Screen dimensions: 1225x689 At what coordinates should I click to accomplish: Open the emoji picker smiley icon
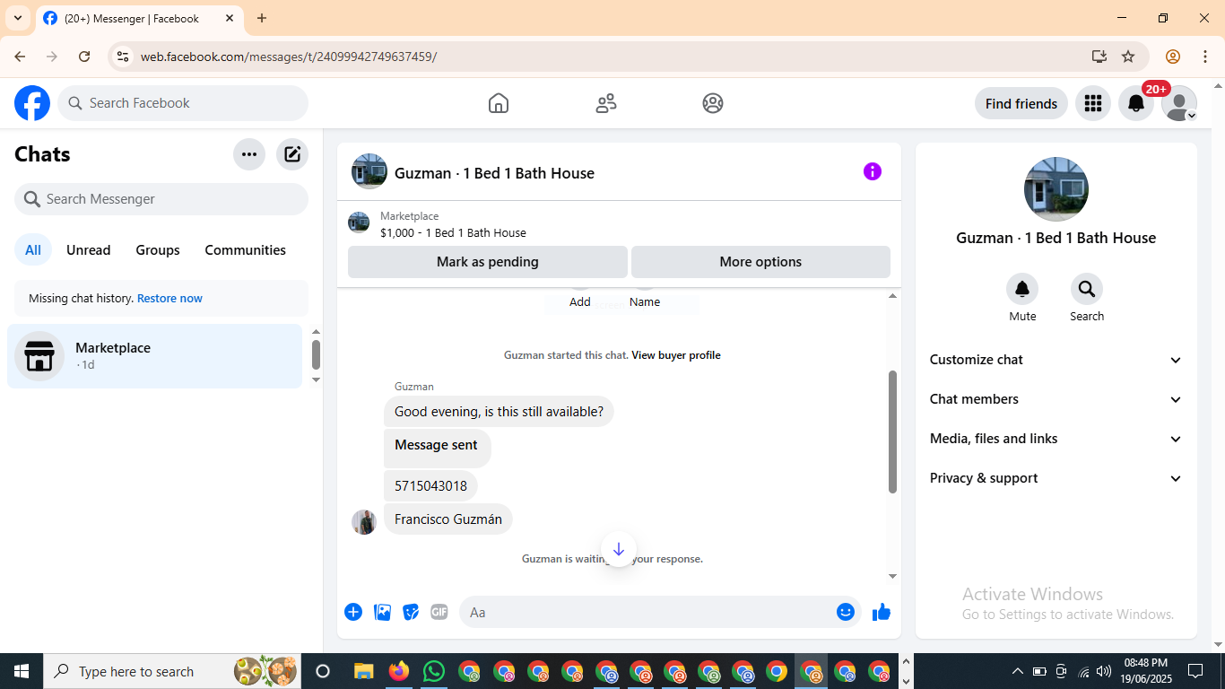click(846, 612)
